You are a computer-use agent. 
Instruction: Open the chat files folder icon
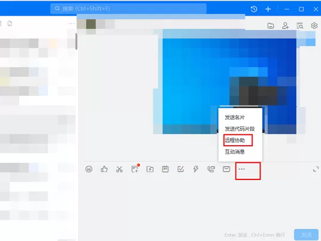point(271,26)
